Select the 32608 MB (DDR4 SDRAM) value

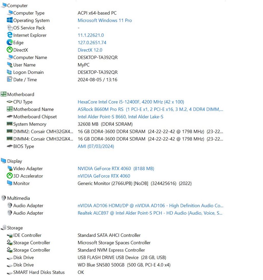pos(105,124)
